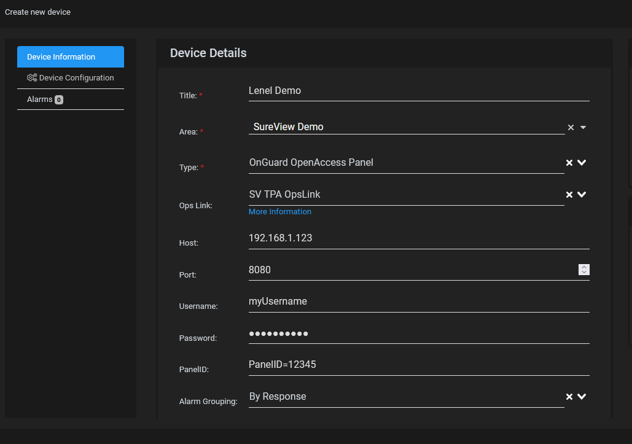Click the Username: label
The width and height of the screenshot is (632, 444).
198,306
